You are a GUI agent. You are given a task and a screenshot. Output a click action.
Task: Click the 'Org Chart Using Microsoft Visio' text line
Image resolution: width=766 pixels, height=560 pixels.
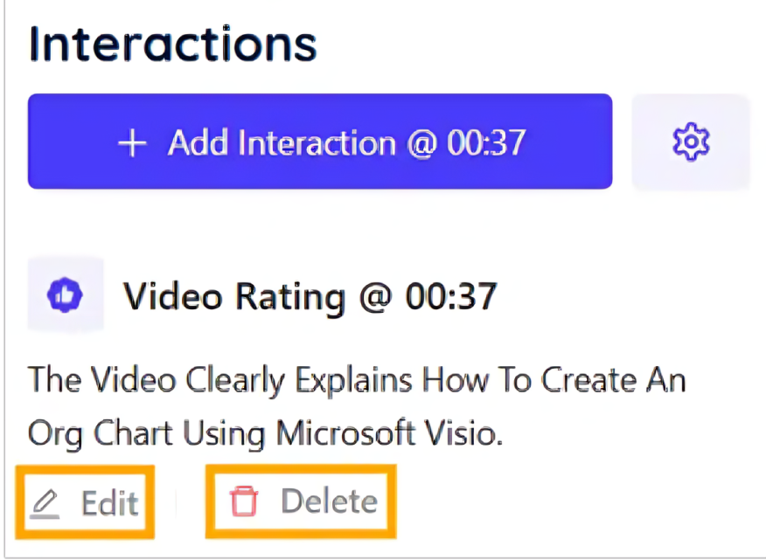click(x=265, y=433)
